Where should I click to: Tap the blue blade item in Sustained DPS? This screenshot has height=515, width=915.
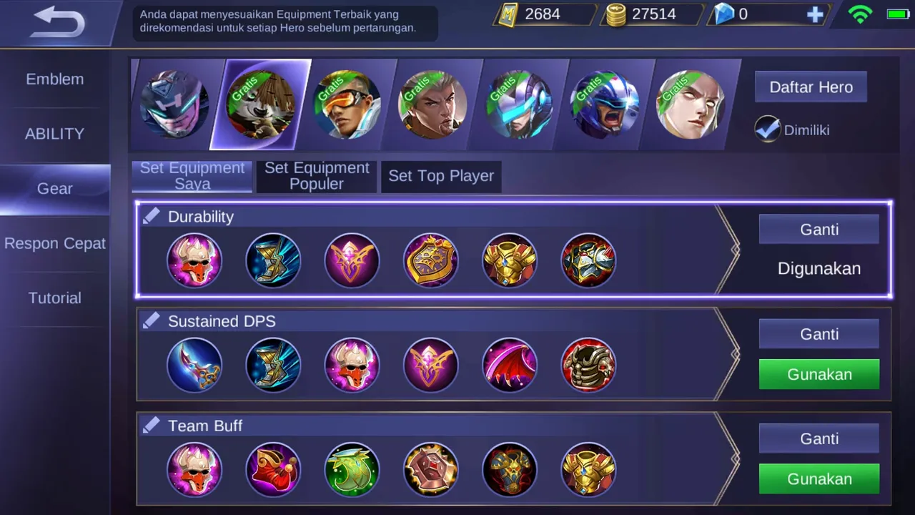[x=194, y=365]
